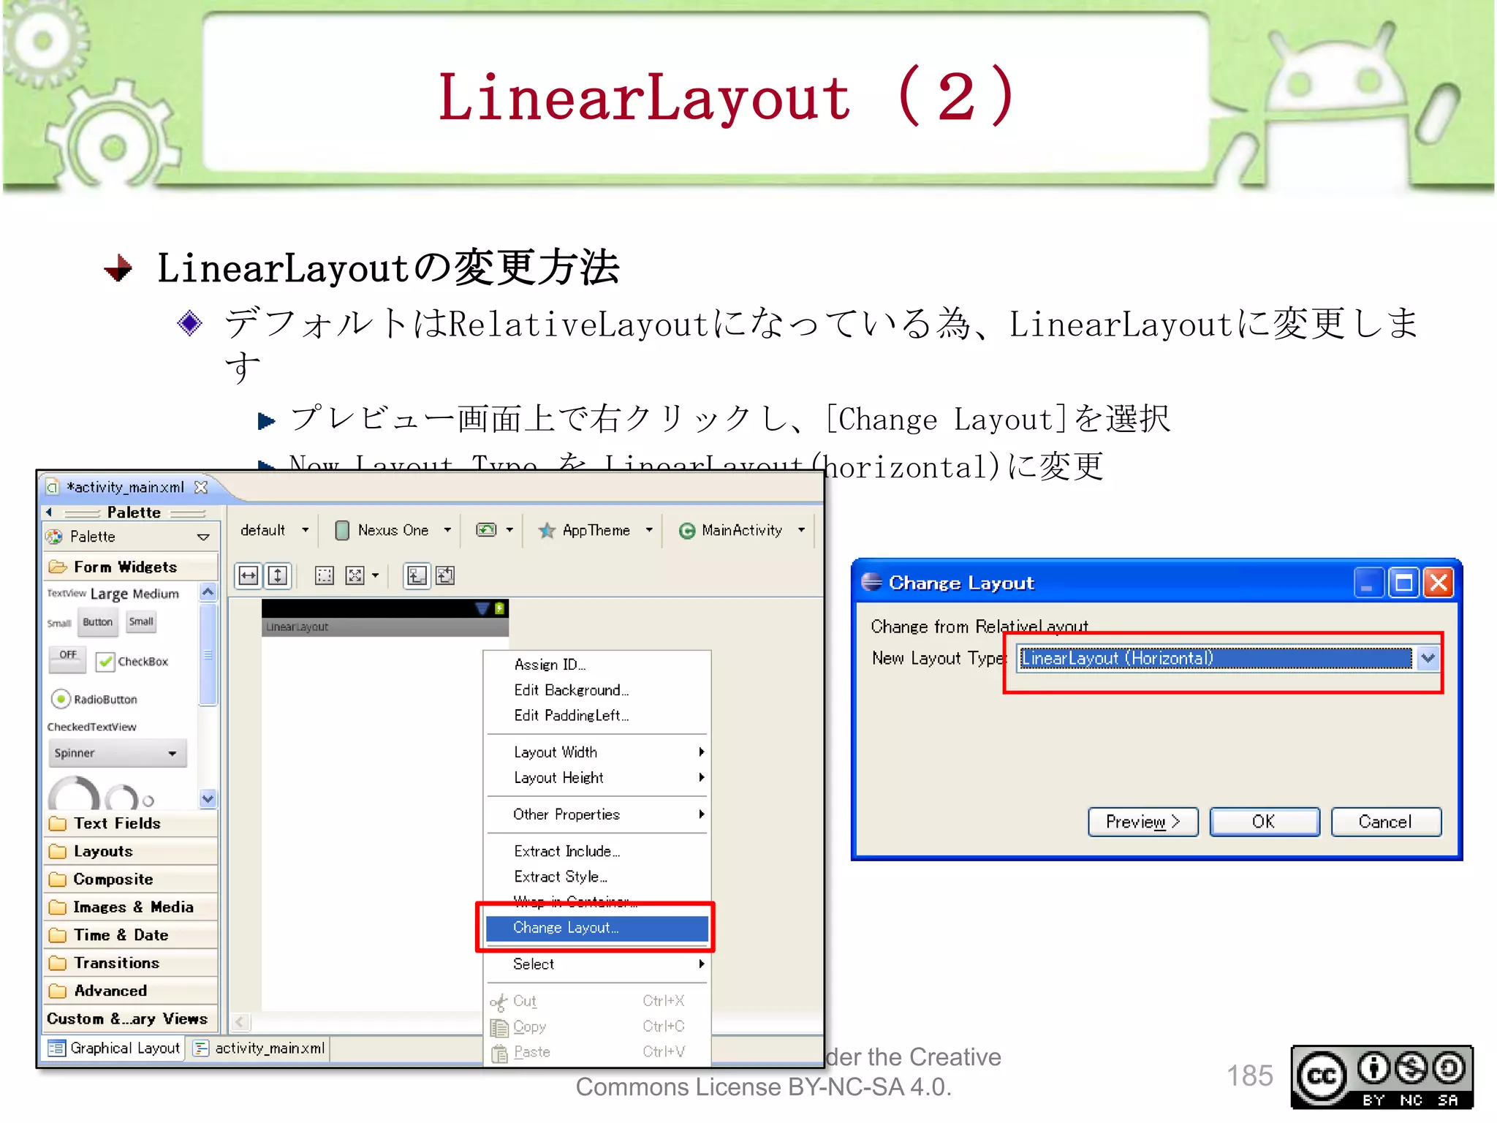Expand the Layouts palette folder
Image resolution: width=1497 pixels, height=1123 pixels.
[x=132, y=851]
